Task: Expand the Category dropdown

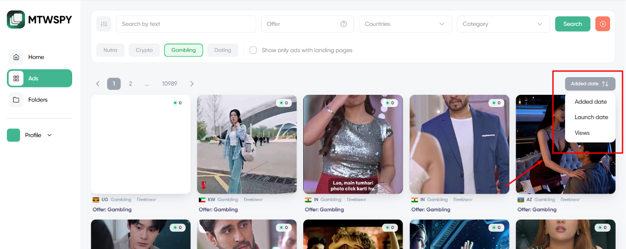Action: click(x=503, y=24)
